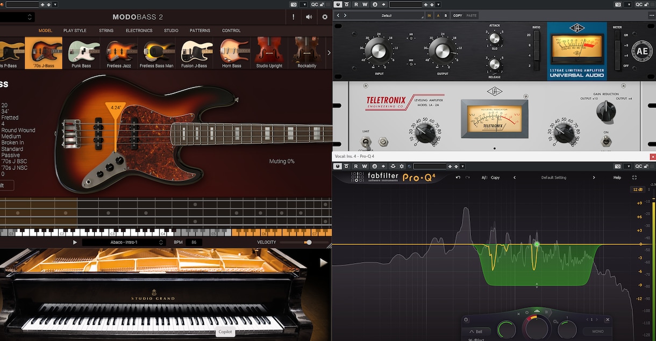Switch to the PLAY STYLE tab
The width and height of the screenshot is (656, 341).
click(x=75, y=31)
